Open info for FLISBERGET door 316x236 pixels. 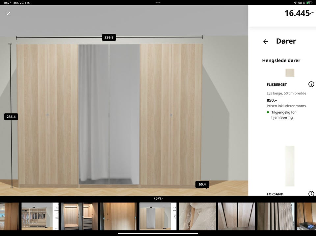(311, 84)
